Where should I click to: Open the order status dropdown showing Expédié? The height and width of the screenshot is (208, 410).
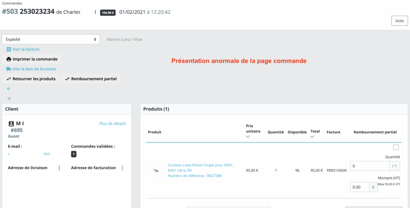[x=51, y=39]
